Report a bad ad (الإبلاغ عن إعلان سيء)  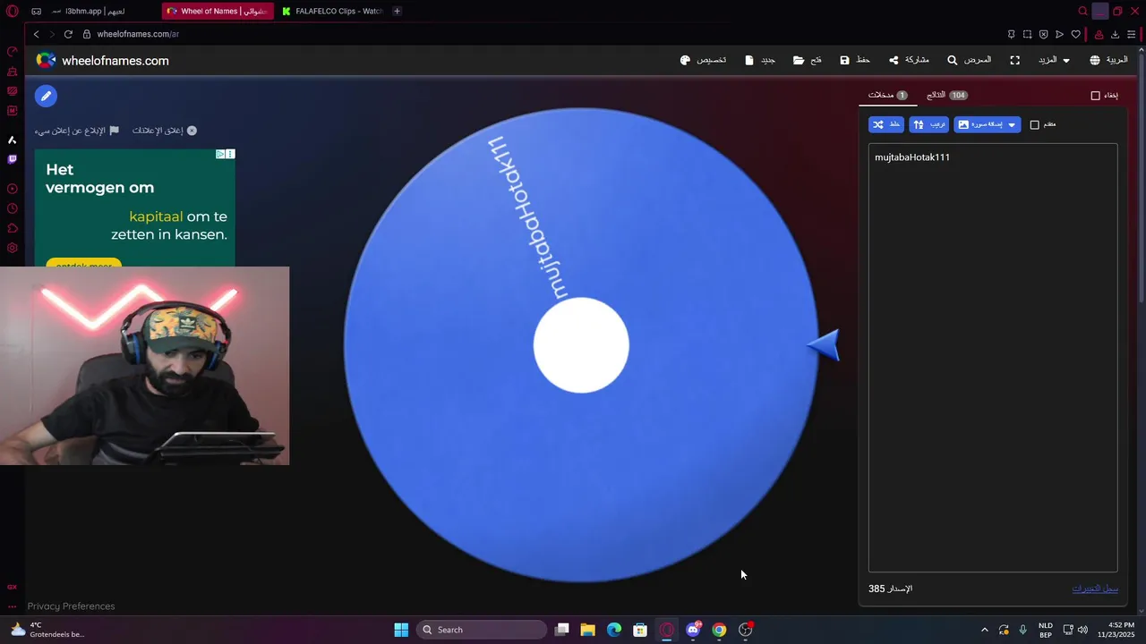pyautogui.click(x=76, y=131)
